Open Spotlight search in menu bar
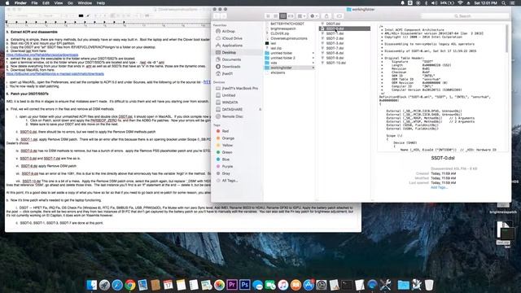Image resolution: width=521 pixels, height=293 pixels. click(504, 3)
